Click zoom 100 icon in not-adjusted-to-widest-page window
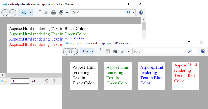 [61, 13]
